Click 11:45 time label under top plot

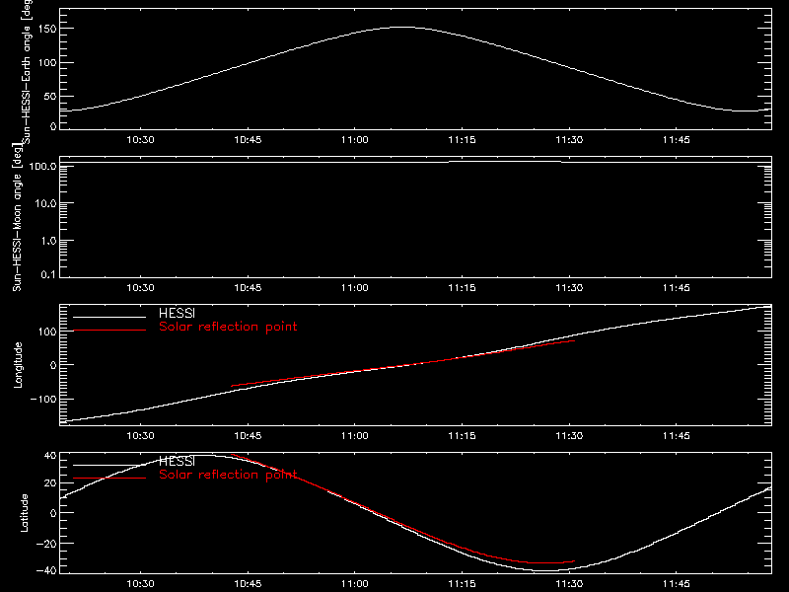tap(677, 140)
